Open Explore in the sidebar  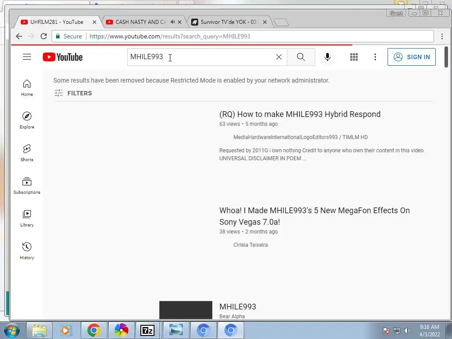[27, 121]
